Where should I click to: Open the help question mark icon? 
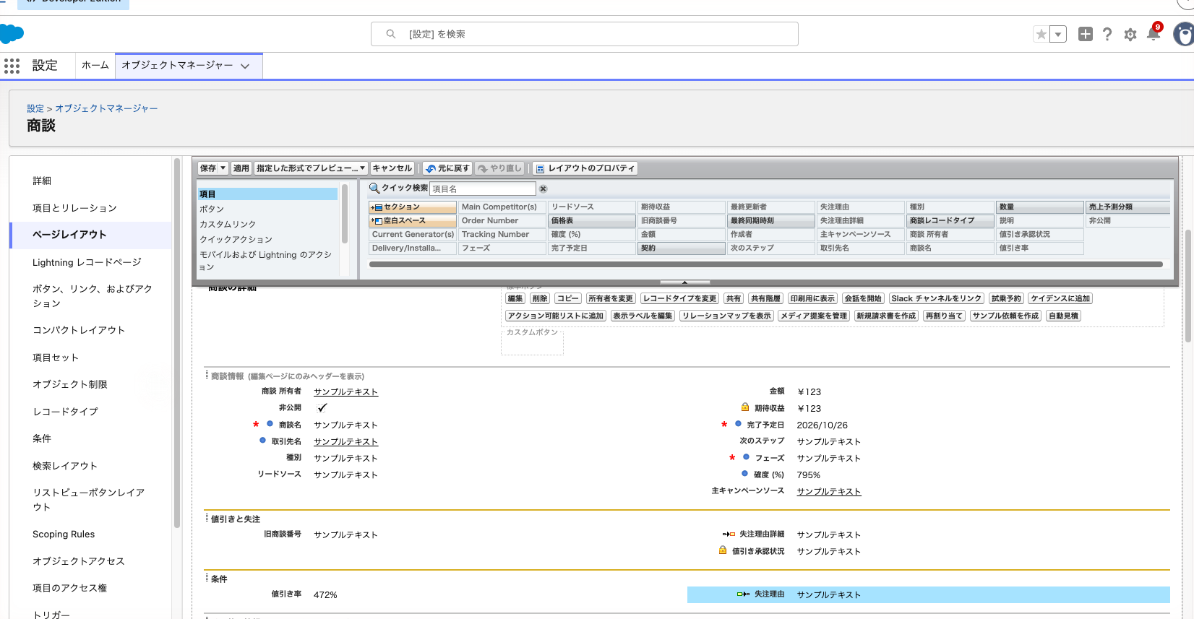1107,34
